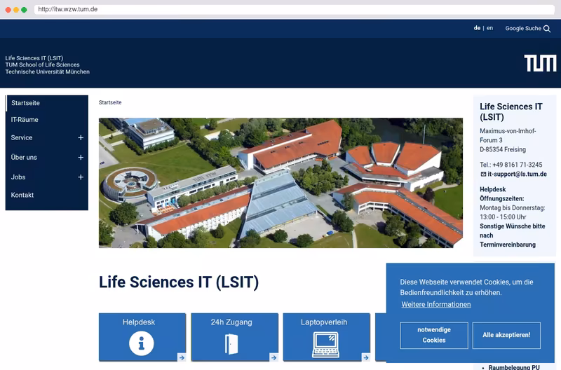The image size is (561, 370).
Task: Open Google Suche magnifier icon
Action: pyautogui.click(x=547, y=29)
